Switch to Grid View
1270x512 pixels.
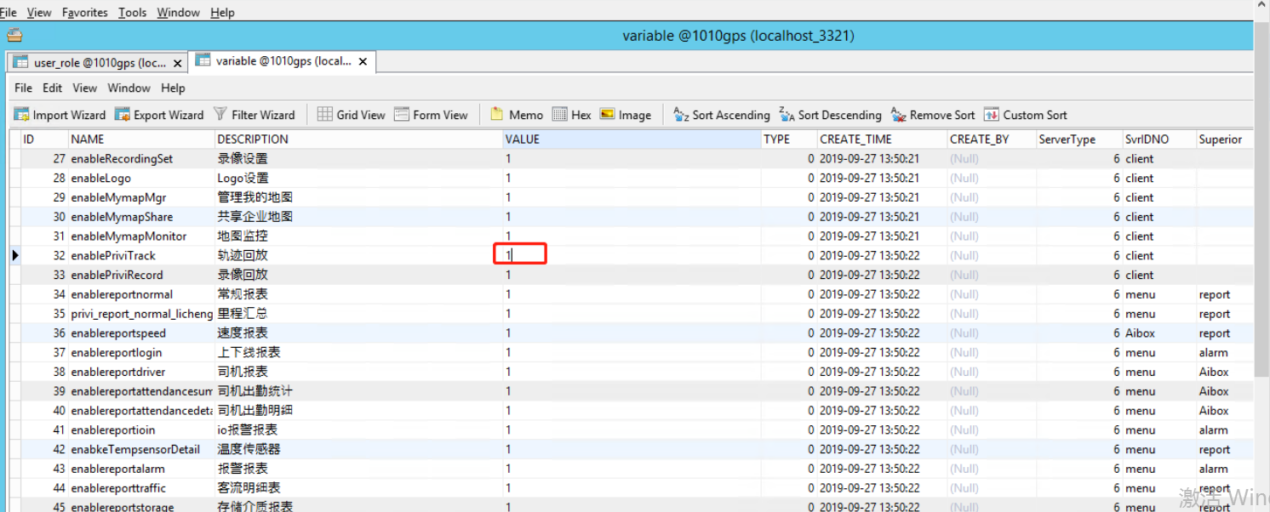pos(352,115)
